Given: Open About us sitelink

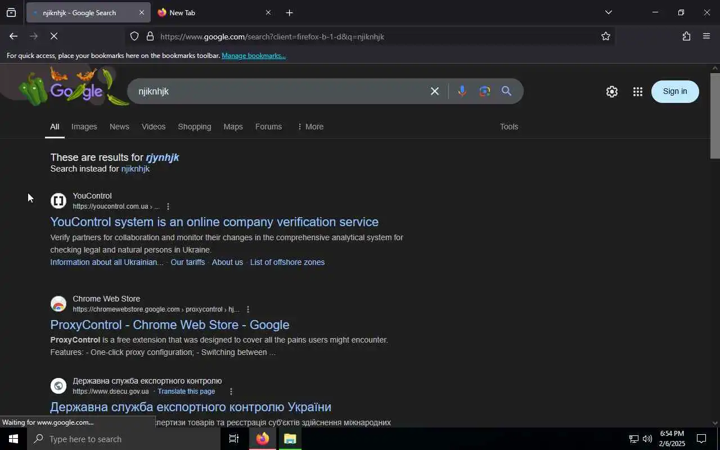Looking at the screenshot, I should coord(227,262).
